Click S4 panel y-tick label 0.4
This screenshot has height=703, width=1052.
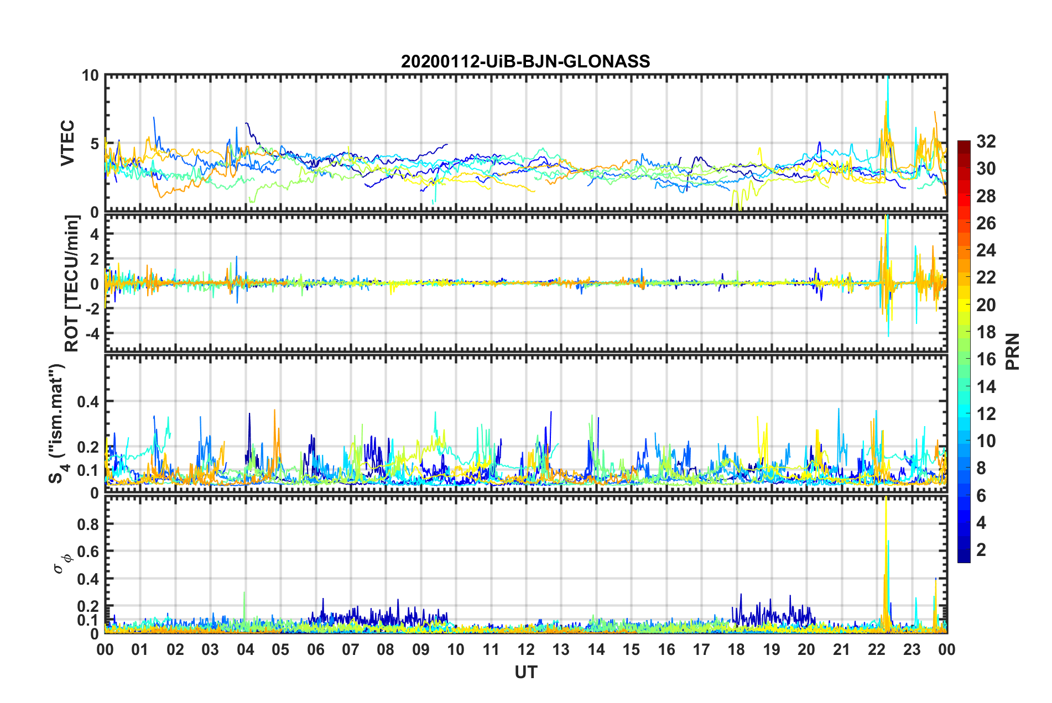tap(88, 401)
